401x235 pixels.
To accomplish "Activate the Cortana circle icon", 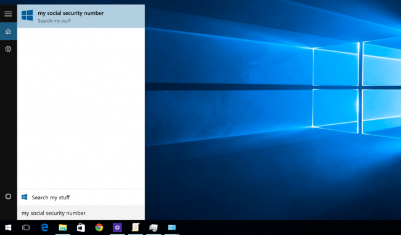I will [x=8, y=196].
